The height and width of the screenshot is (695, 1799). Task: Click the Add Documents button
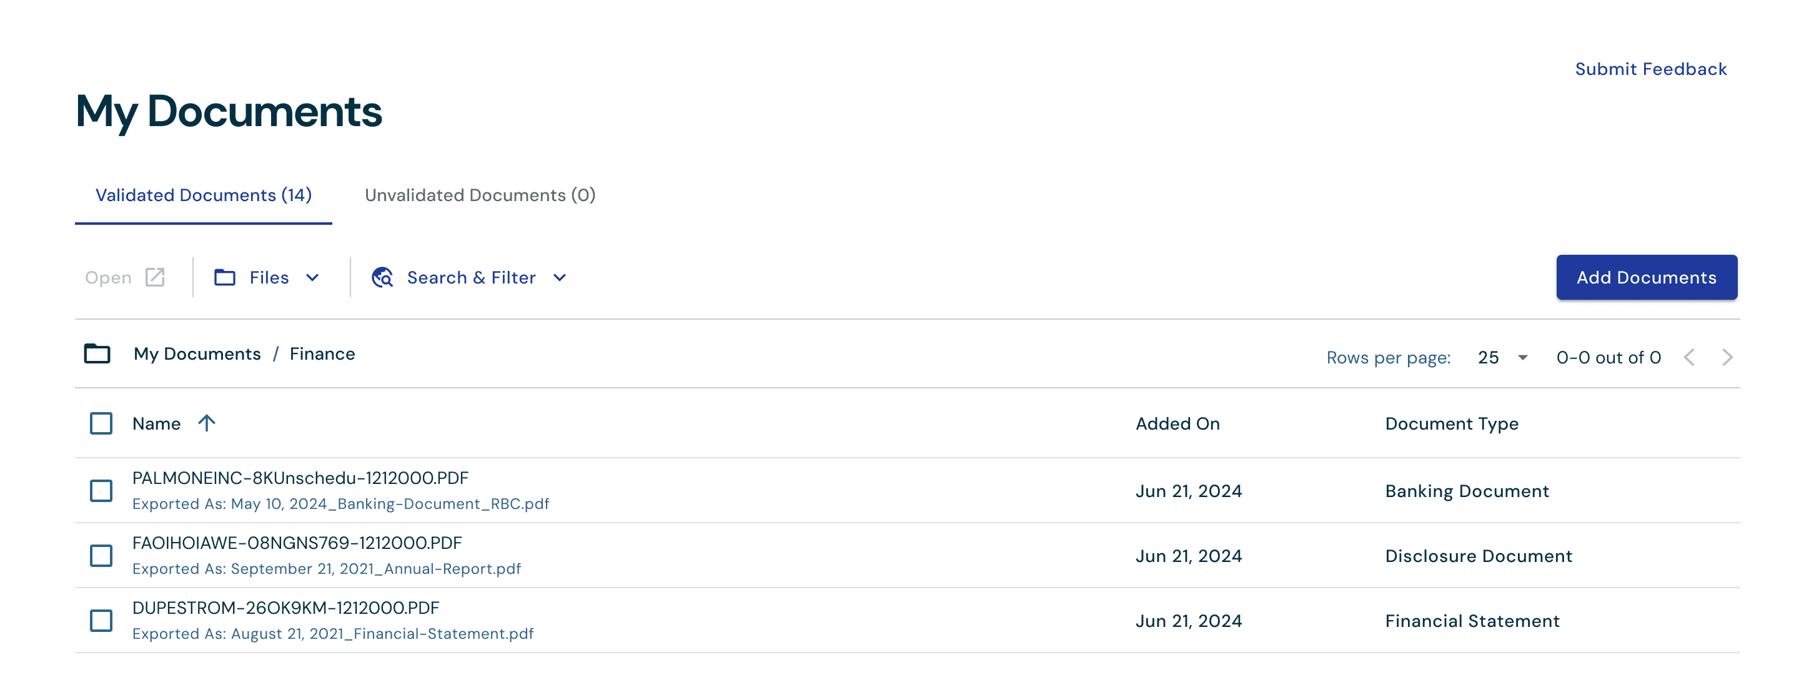(x=1646, y=277)
